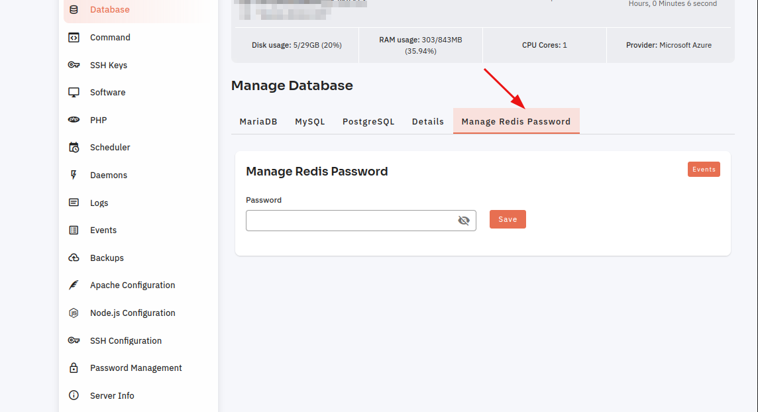
Task: Click the Software monitor icon
Action: [74, 92]
